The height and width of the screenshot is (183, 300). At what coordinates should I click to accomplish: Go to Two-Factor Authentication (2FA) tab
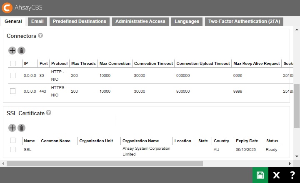(x=243, y=21)
